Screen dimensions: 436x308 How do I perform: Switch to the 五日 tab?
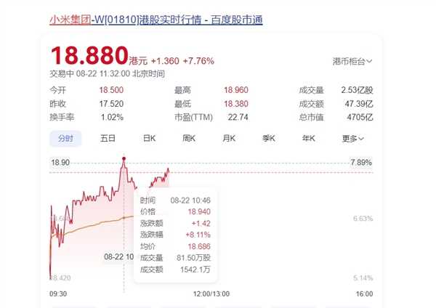tap(108, 138)
